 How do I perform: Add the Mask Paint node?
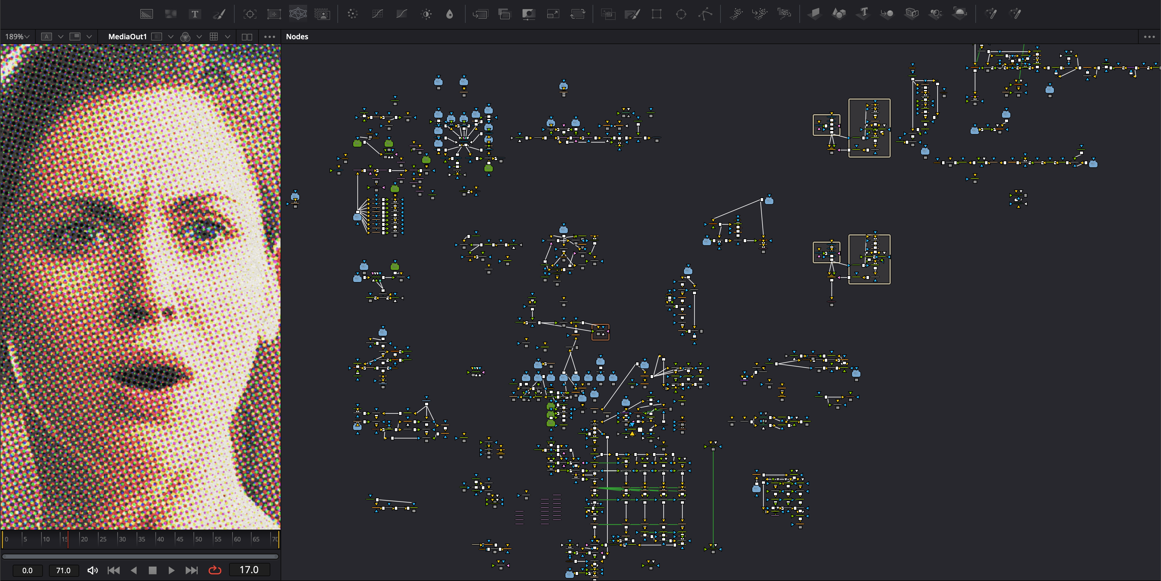click(x=632, y=14)
